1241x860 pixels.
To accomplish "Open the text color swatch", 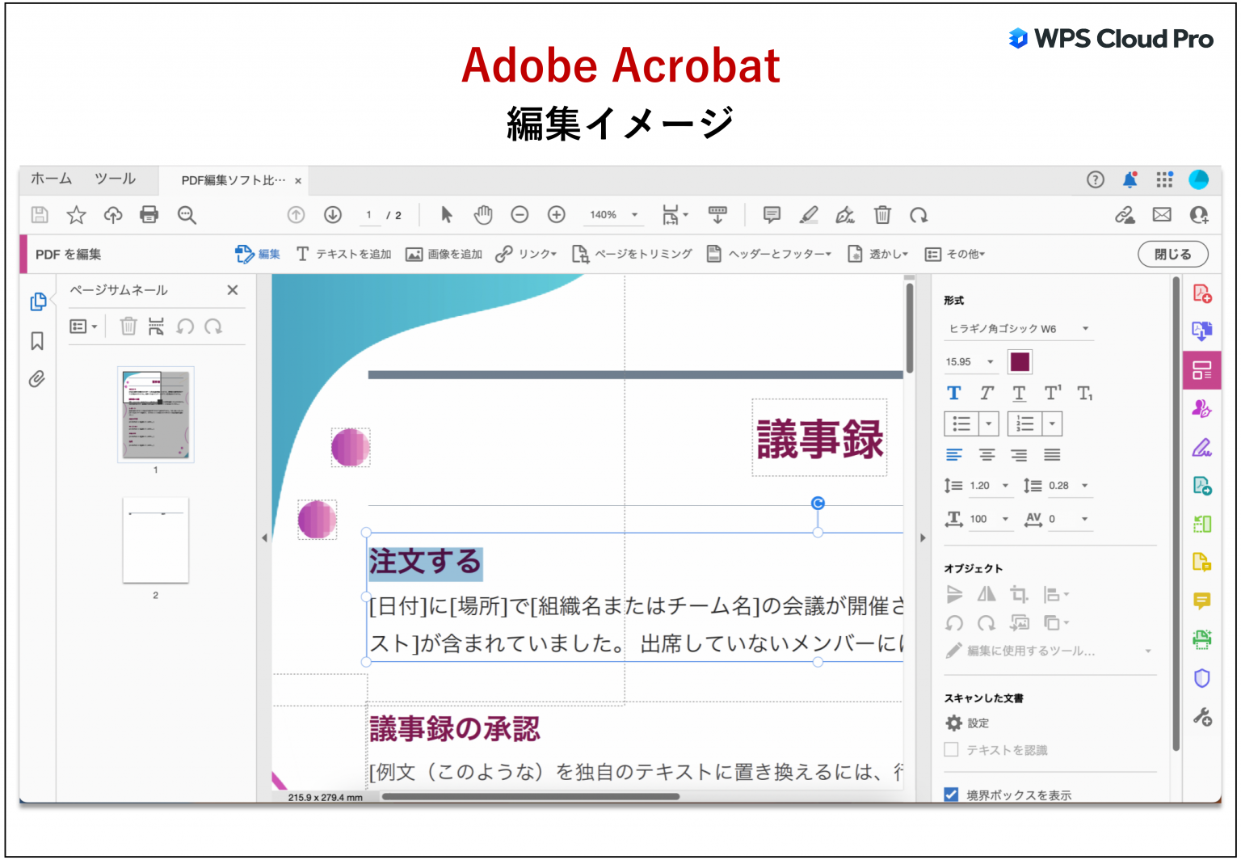I will pyautogui.click(x=1019, y=361).
